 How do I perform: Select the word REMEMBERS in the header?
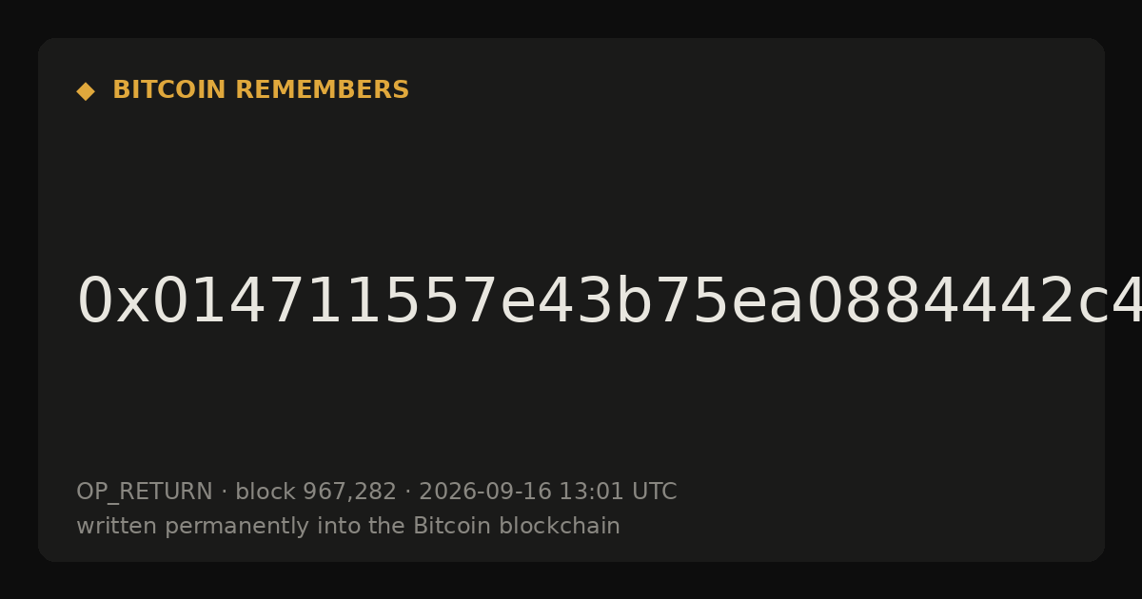click(322, 90)
